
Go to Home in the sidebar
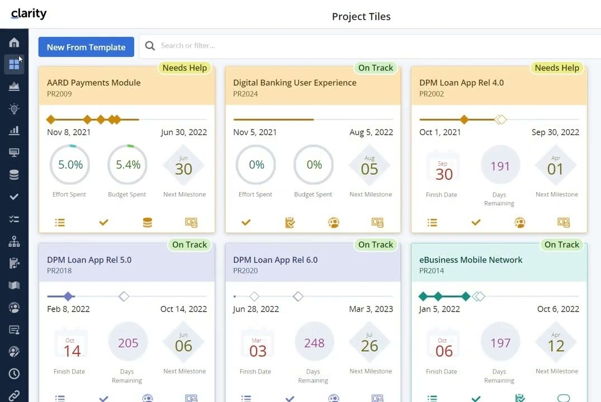coord(14,42)
